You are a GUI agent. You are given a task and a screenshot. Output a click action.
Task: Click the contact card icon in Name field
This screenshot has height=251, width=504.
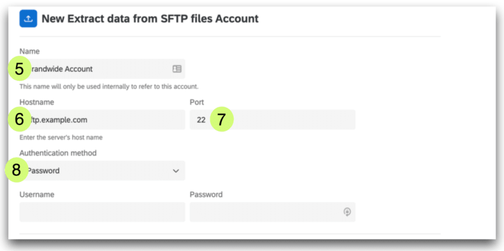pyautogui.click(x=177, y=69)
